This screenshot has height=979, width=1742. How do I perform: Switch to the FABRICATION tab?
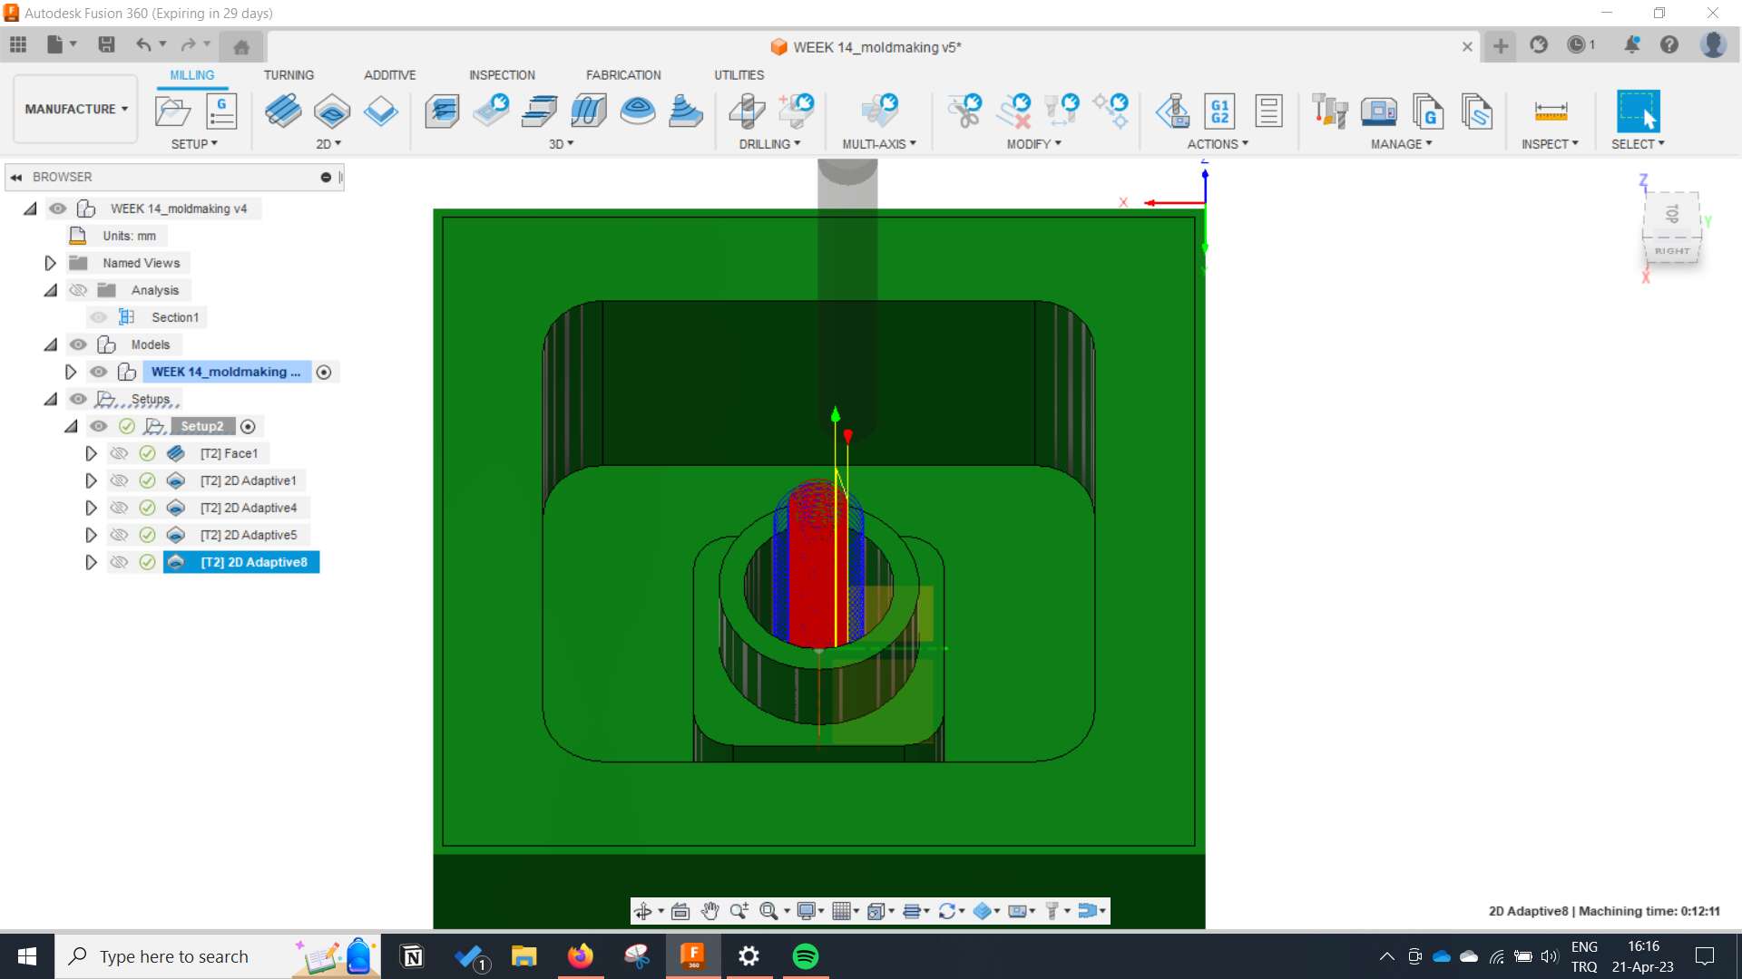(623, 75)
